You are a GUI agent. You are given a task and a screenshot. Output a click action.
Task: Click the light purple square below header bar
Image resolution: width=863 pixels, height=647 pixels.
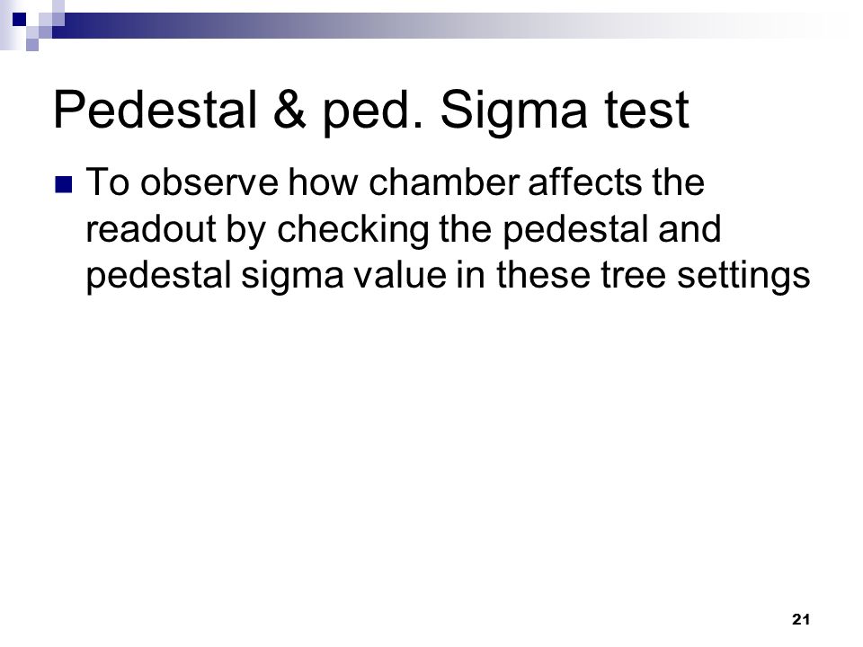pyautogui.click(x=32, y=45)
